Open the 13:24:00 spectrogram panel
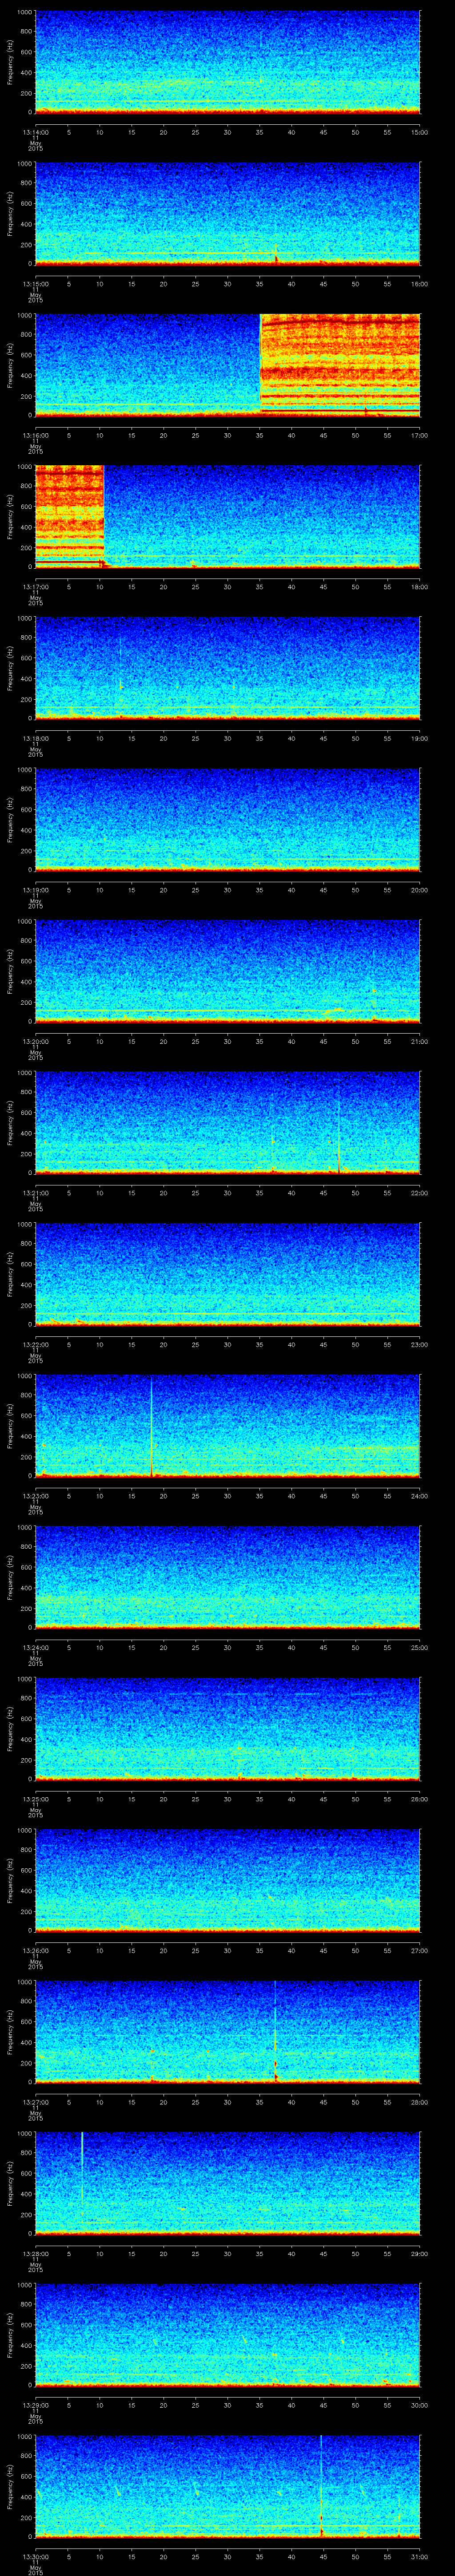 (227, 1576)
